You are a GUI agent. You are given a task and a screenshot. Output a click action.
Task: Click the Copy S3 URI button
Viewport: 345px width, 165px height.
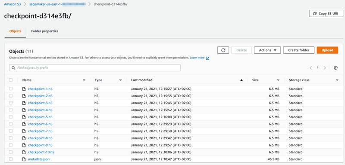click(326, 14)
